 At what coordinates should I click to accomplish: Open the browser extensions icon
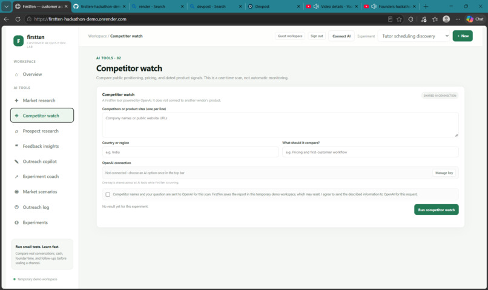411,19
